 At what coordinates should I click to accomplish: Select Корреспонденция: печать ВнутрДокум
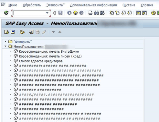[x=49, y=51]
